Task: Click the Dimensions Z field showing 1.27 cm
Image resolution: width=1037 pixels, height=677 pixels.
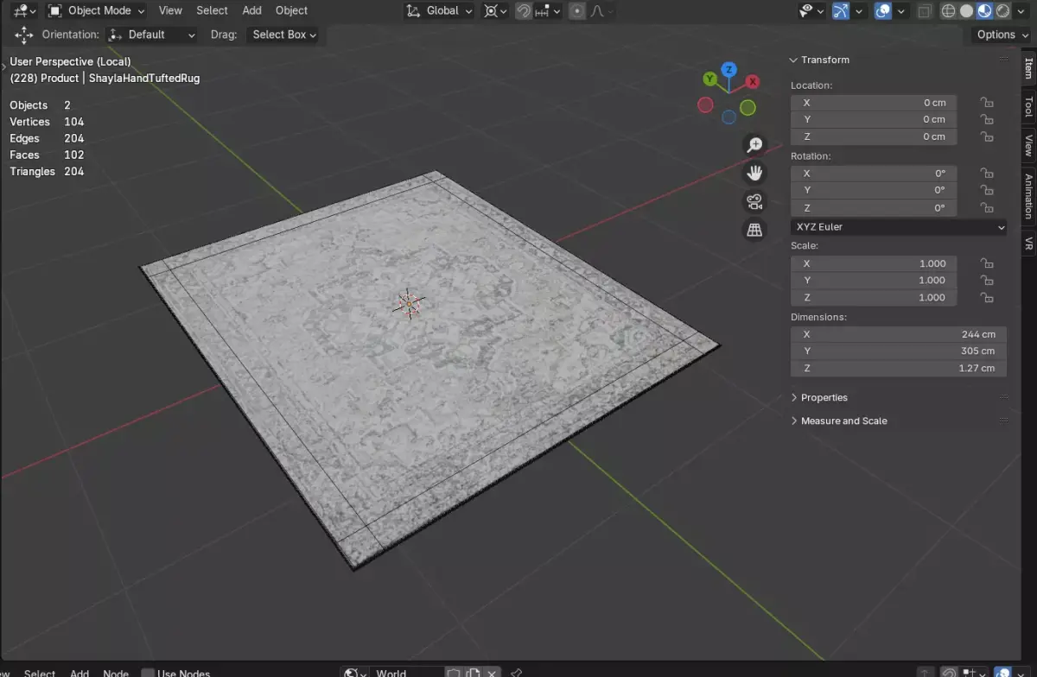Action: coord(899,368)
